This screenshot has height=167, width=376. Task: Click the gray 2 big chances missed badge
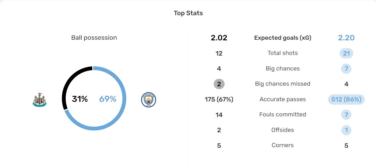(x=219, y=84)
